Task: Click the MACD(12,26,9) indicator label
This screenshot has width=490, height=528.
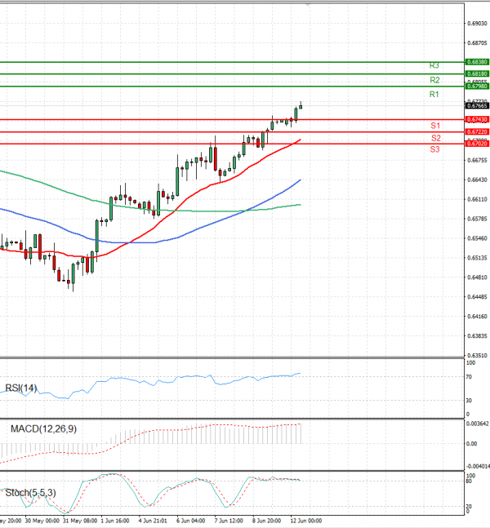Action: [43, 428]
